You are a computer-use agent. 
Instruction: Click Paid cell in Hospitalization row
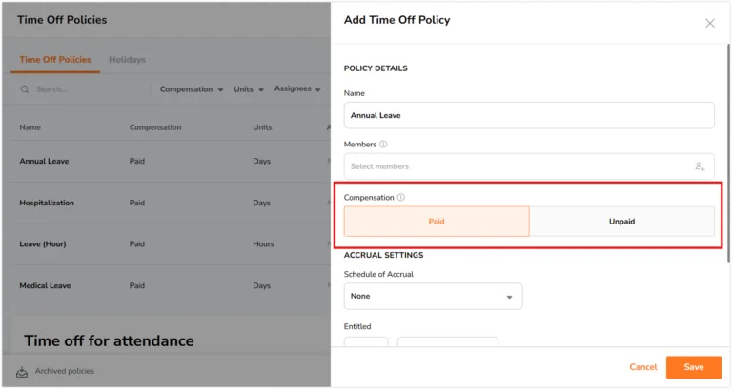137,203
